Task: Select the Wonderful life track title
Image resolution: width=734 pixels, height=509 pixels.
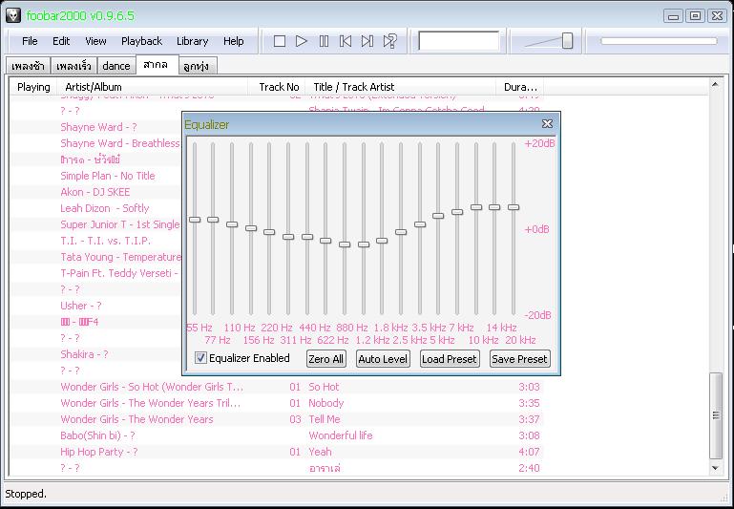Action: (341, 435)
